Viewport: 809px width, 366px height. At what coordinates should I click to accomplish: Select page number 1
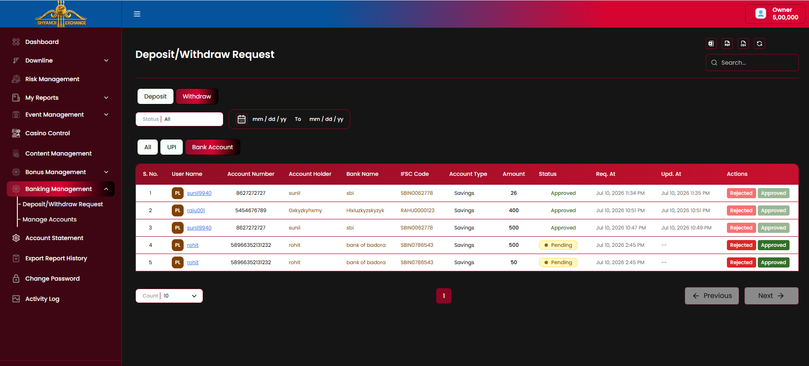click(x=444, y=296)
